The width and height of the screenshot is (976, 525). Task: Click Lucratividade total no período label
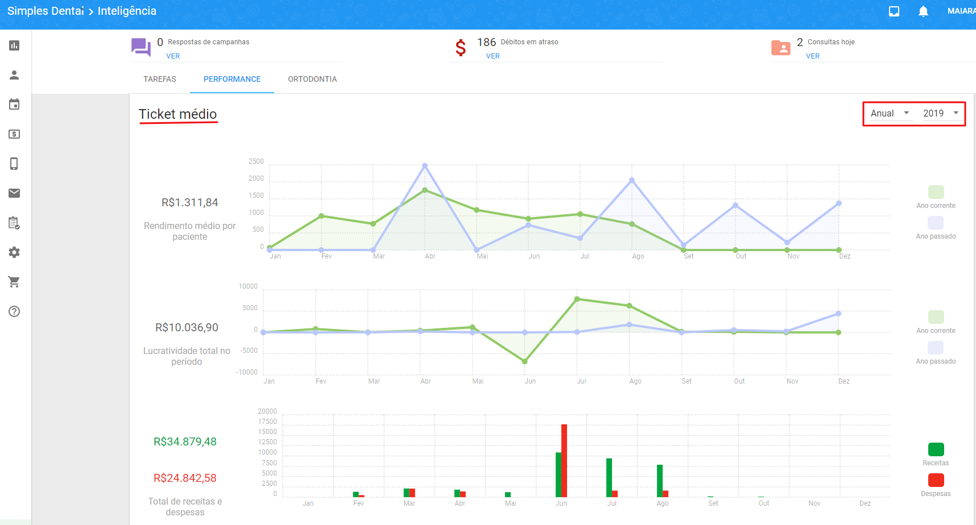coord(187,356)
